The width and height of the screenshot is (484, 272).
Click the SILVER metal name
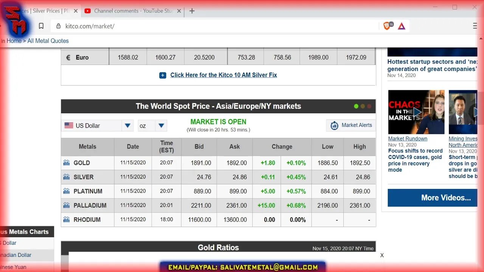(x=84, y=177)
